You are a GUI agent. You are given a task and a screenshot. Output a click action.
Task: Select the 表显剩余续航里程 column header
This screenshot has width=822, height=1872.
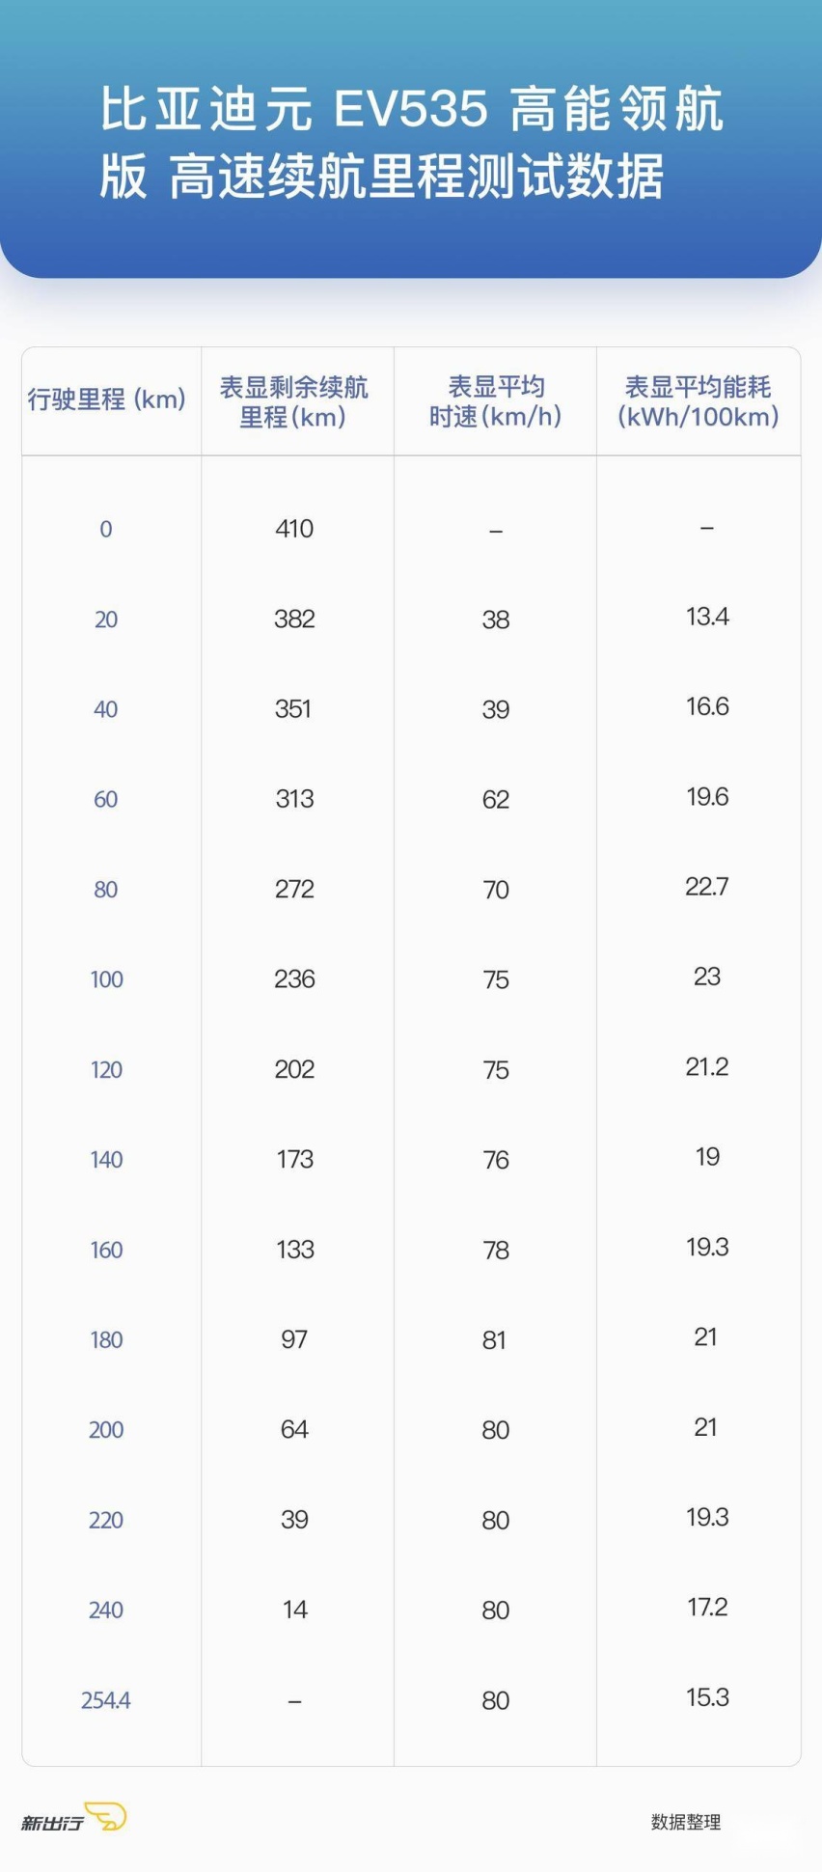pyautogui.click(x=293, y=401)
